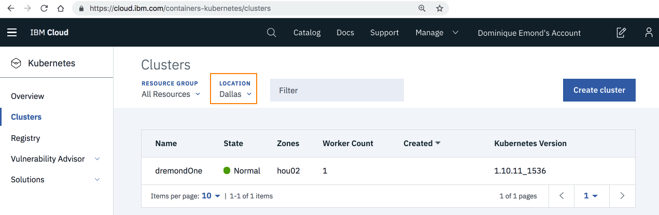The height and width of the screenshot is (215, 659).
Task: Open the Location dropdown showing Dallas
Action: 235,94
